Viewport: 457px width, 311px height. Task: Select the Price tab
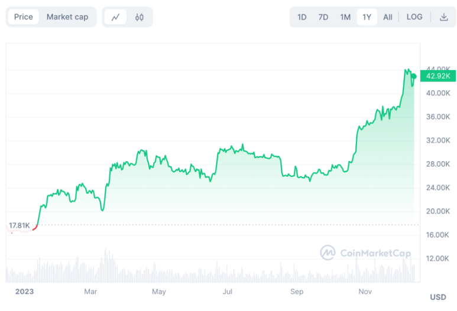[24, 17]
